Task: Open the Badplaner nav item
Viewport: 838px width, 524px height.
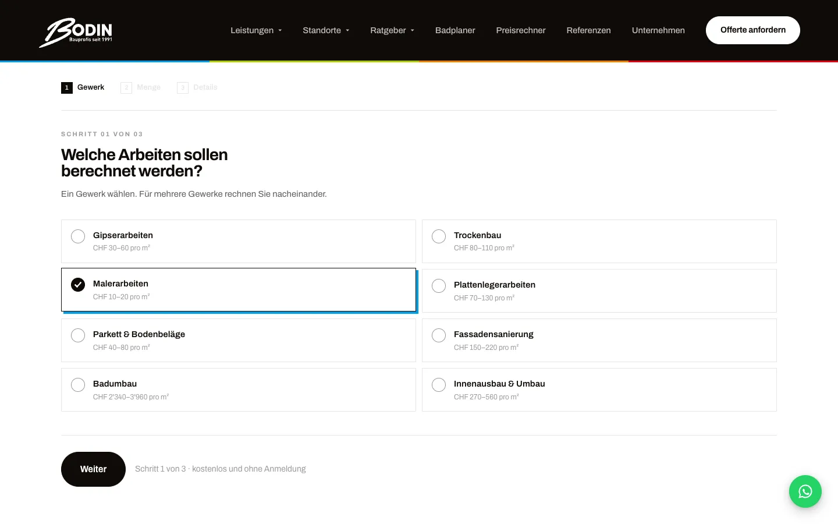Action: (x=455, y=30)
